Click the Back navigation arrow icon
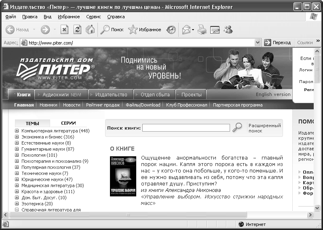 coord(10,30)
